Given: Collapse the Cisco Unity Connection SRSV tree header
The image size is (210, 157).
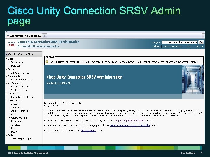Looking at the screenshot, I should tap(6, 54).
